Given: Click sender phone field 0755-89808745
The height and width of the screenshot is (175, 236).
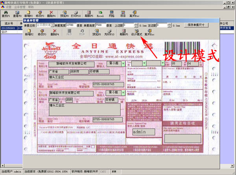Looking at the screenshot, I should (109, 84).
